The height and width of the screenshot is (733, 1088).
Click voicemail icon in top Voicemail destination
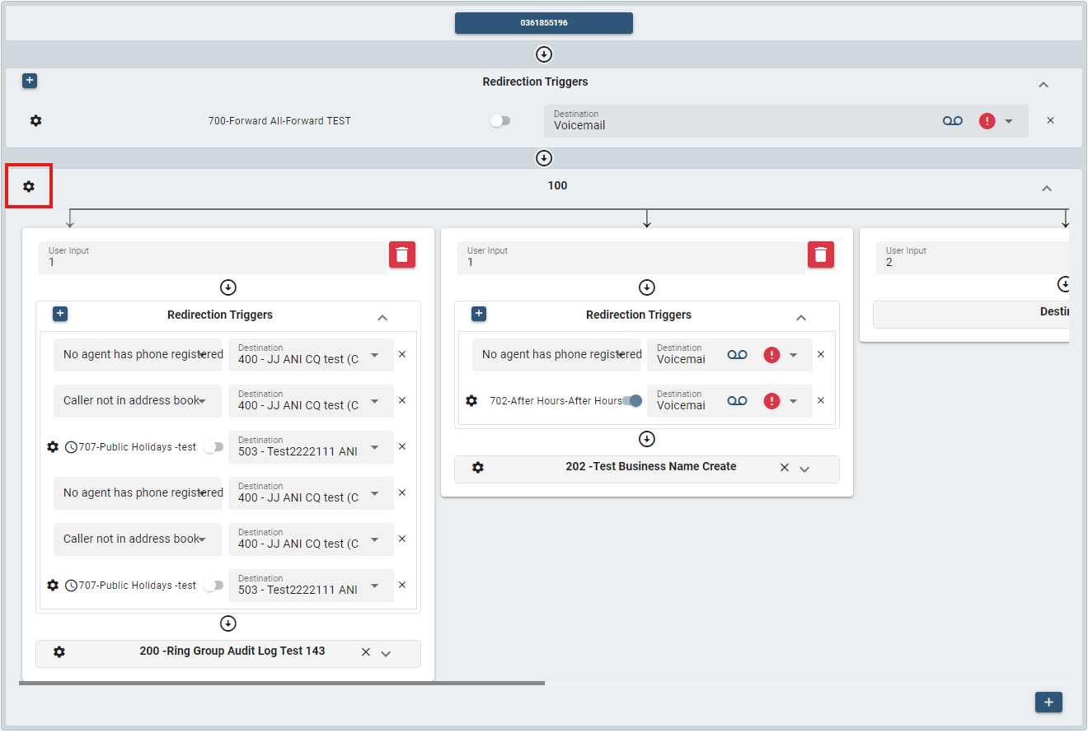pos(952,121)
